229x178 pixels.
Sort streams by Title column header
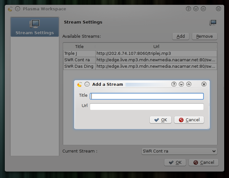(79, 46)
